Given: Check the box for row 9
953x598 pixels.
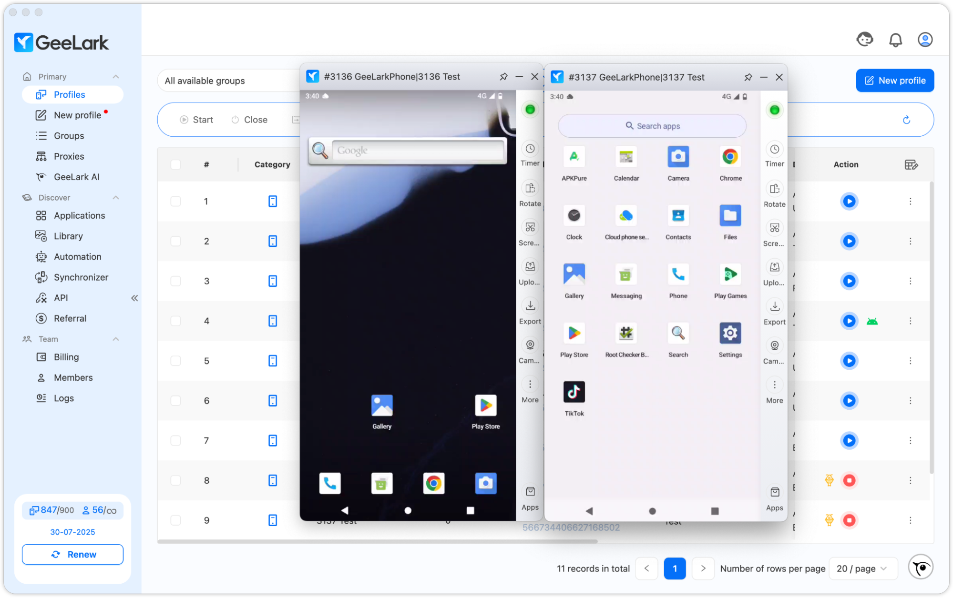Looking at the screenshot, I should 175,520.
